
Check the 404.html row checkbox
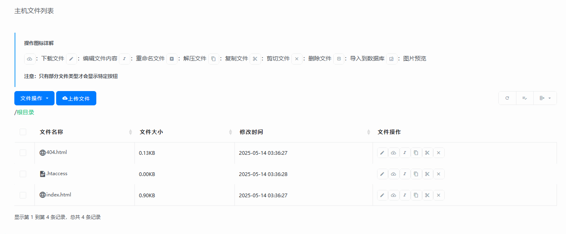[23, 153]
